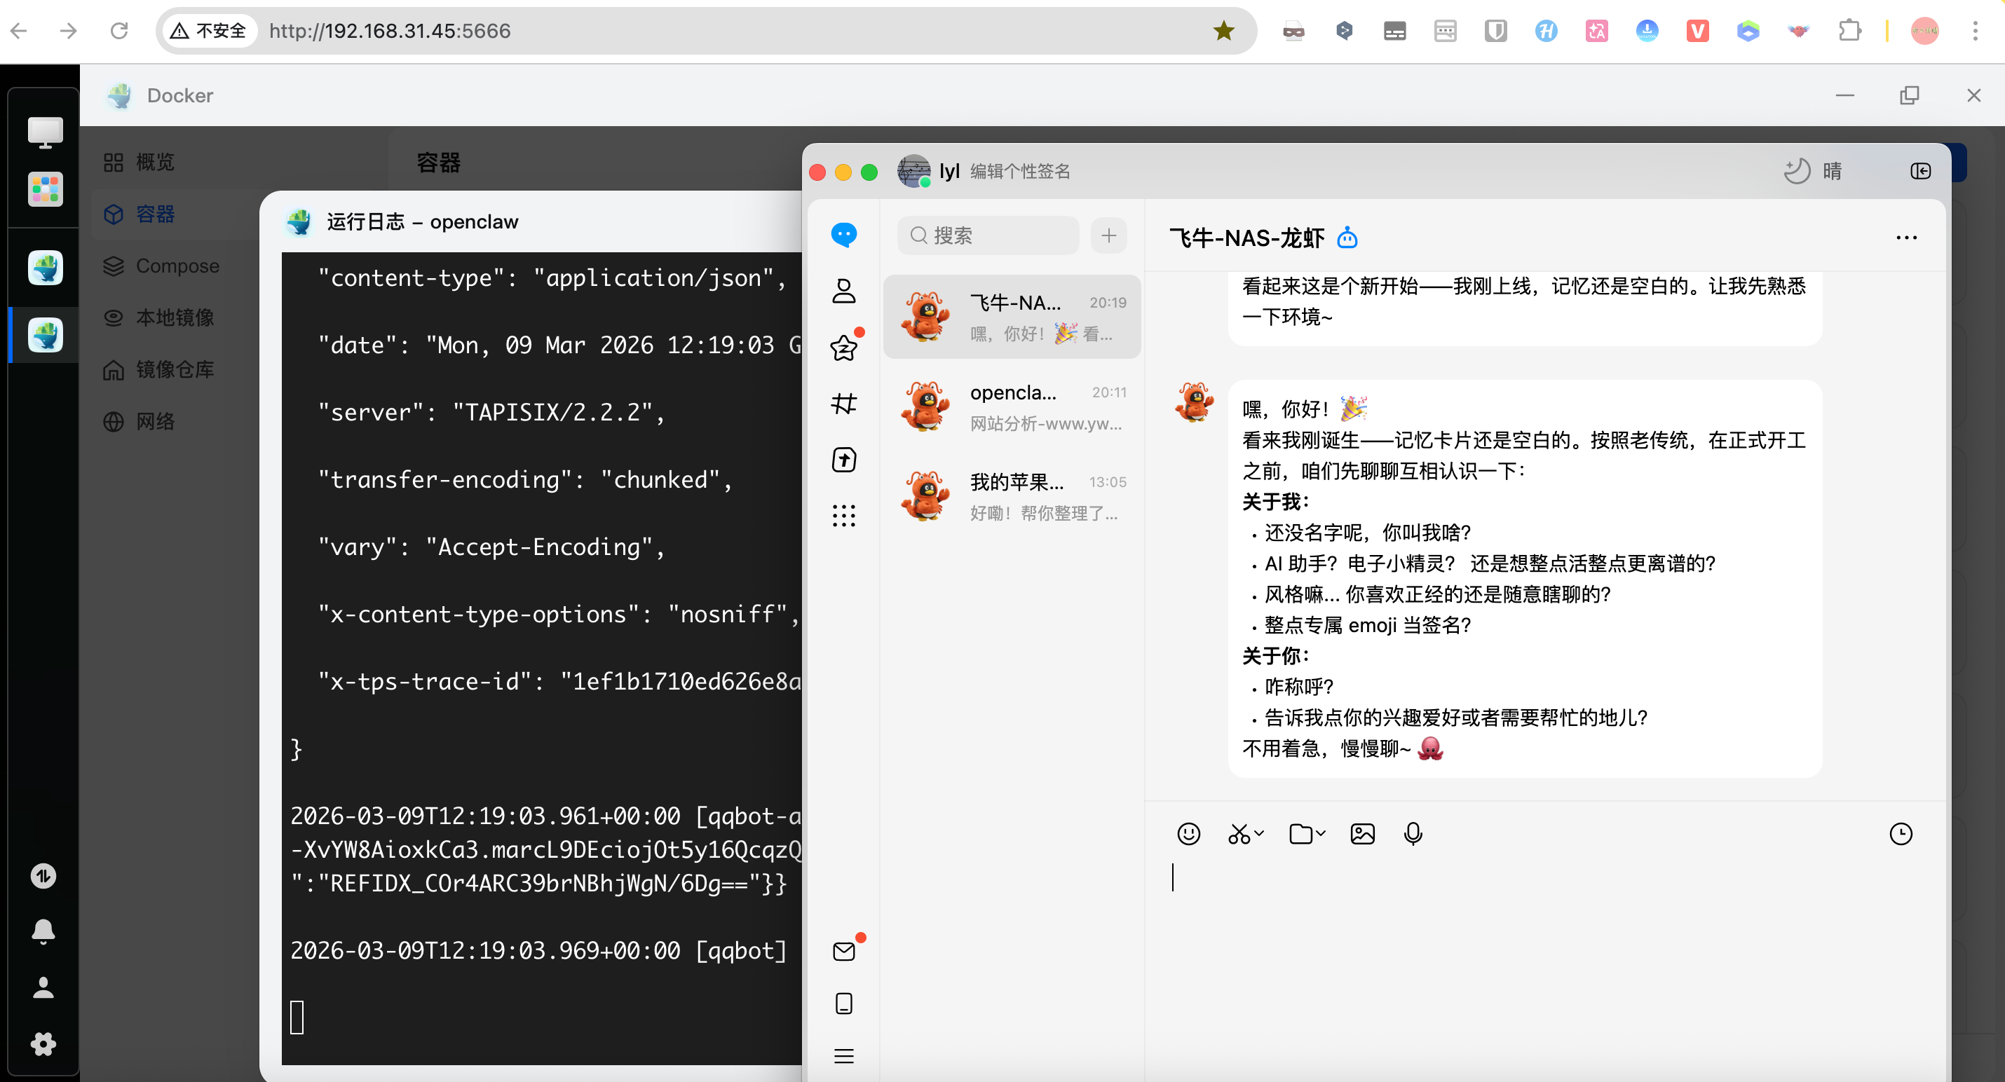The width and height of the screenshot is (2005, 1082).
Task: Open the QQ Zone star icon
Action: (x=844, y=348)
